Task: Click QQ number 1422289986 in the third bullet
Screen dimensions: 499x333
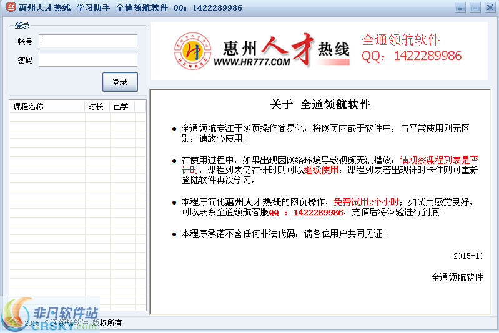Action: click(318, 212)
